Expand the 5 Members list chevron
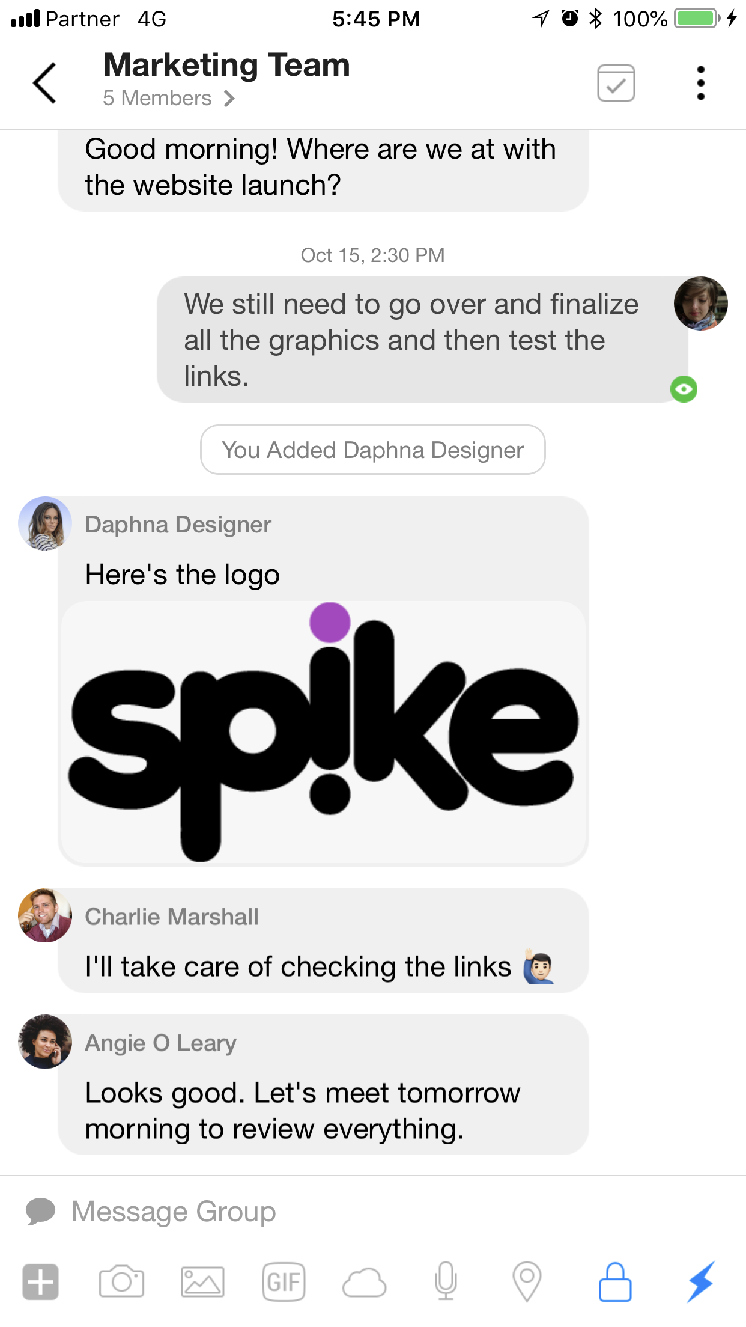Viewport: 746px width, 1327px height. tap(228, 98)
